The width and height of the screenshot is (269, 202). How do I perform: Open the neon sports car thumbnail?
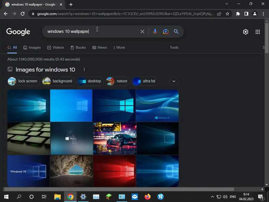point(115,138)
